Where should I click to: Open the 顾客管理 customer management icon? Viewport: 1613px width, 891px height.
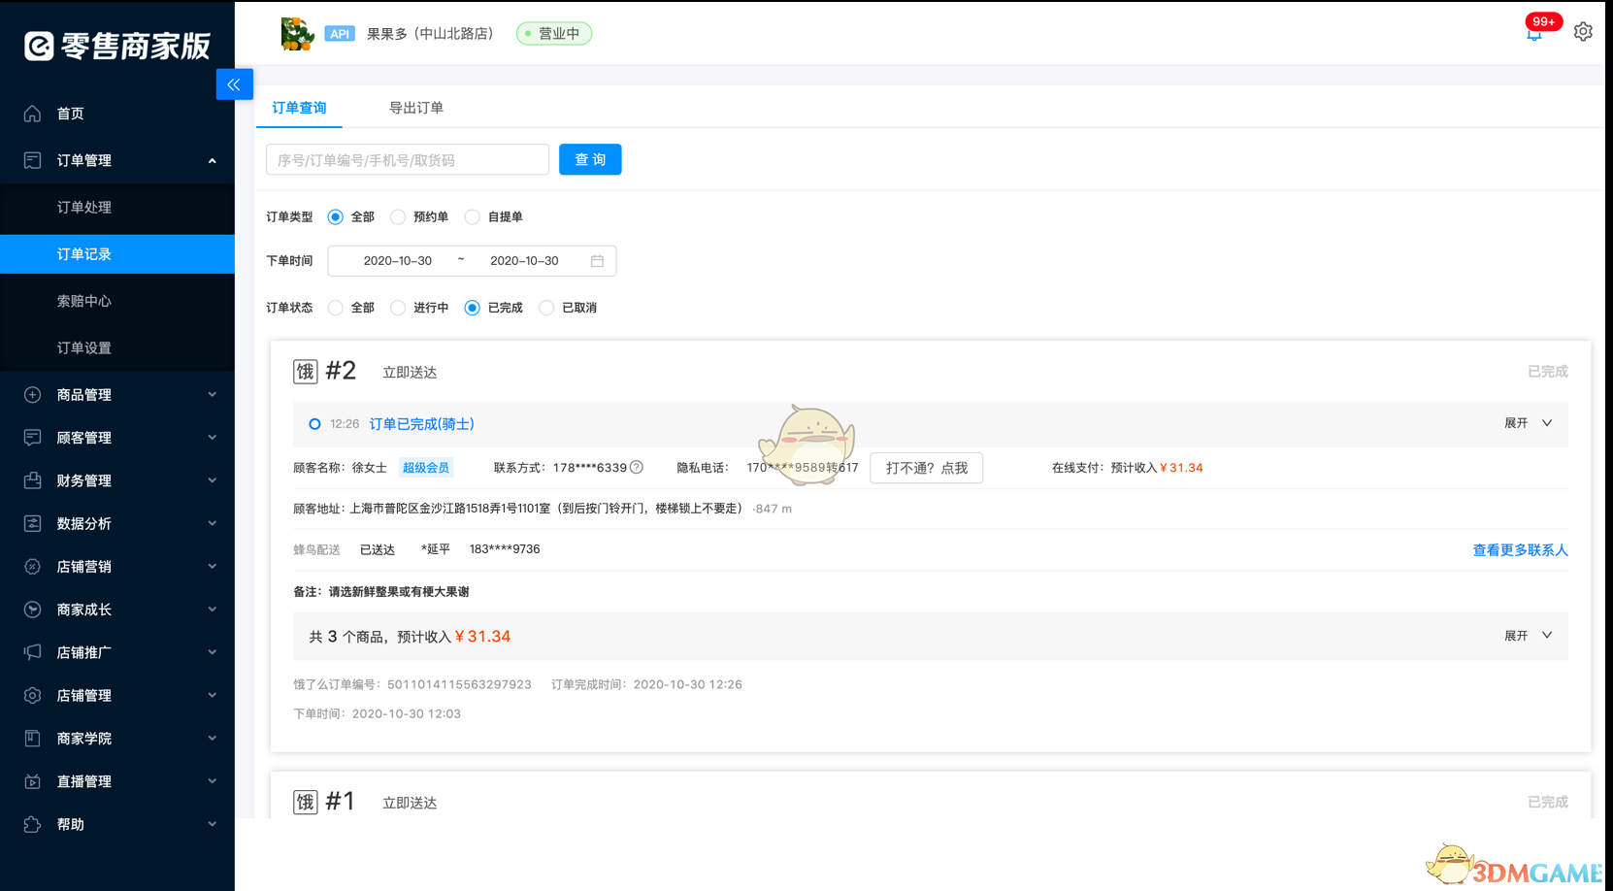[x=31, y=437]
